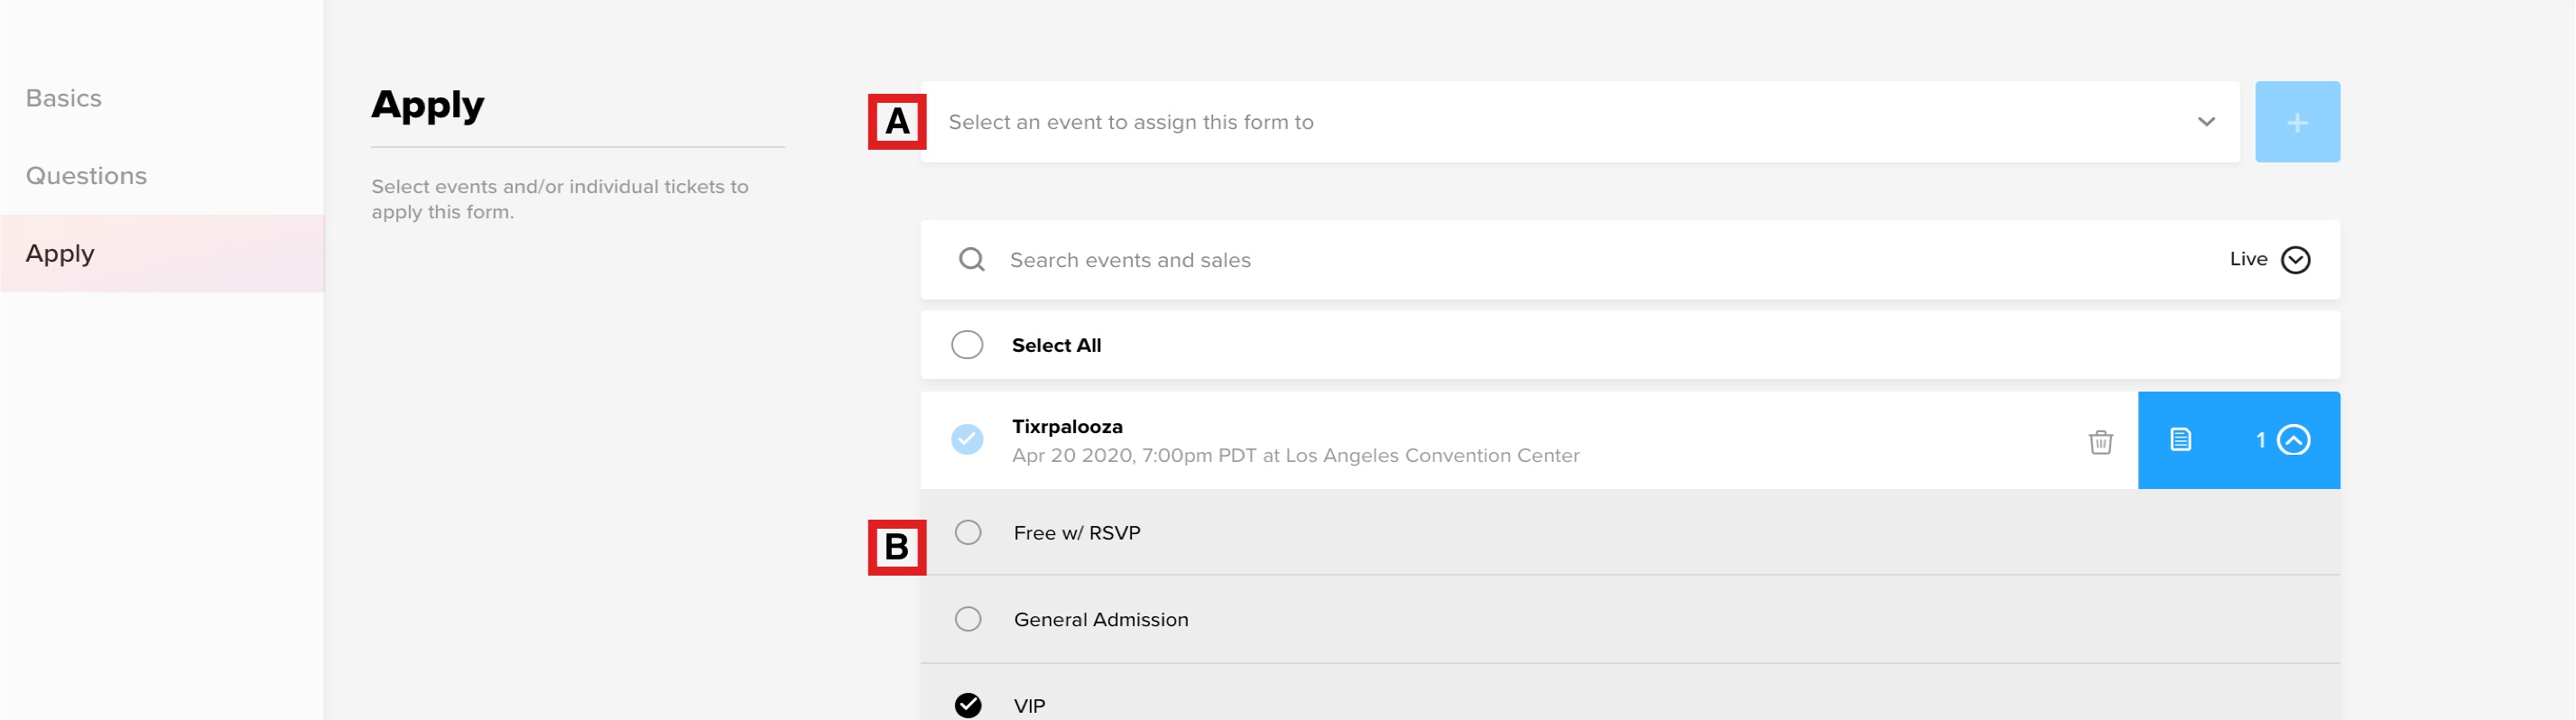This screenshot has width=2576, height=720.
Task: Click the blue plus add-event button
Action: 2297,122
